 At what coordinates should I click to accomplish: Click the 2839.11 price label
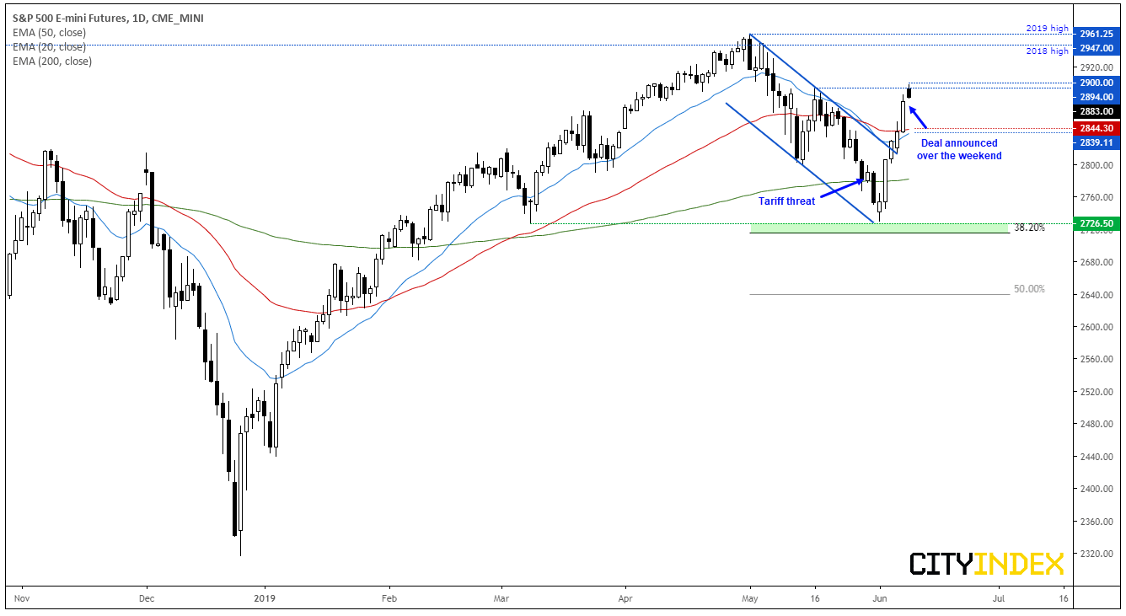pos(1097,142)
